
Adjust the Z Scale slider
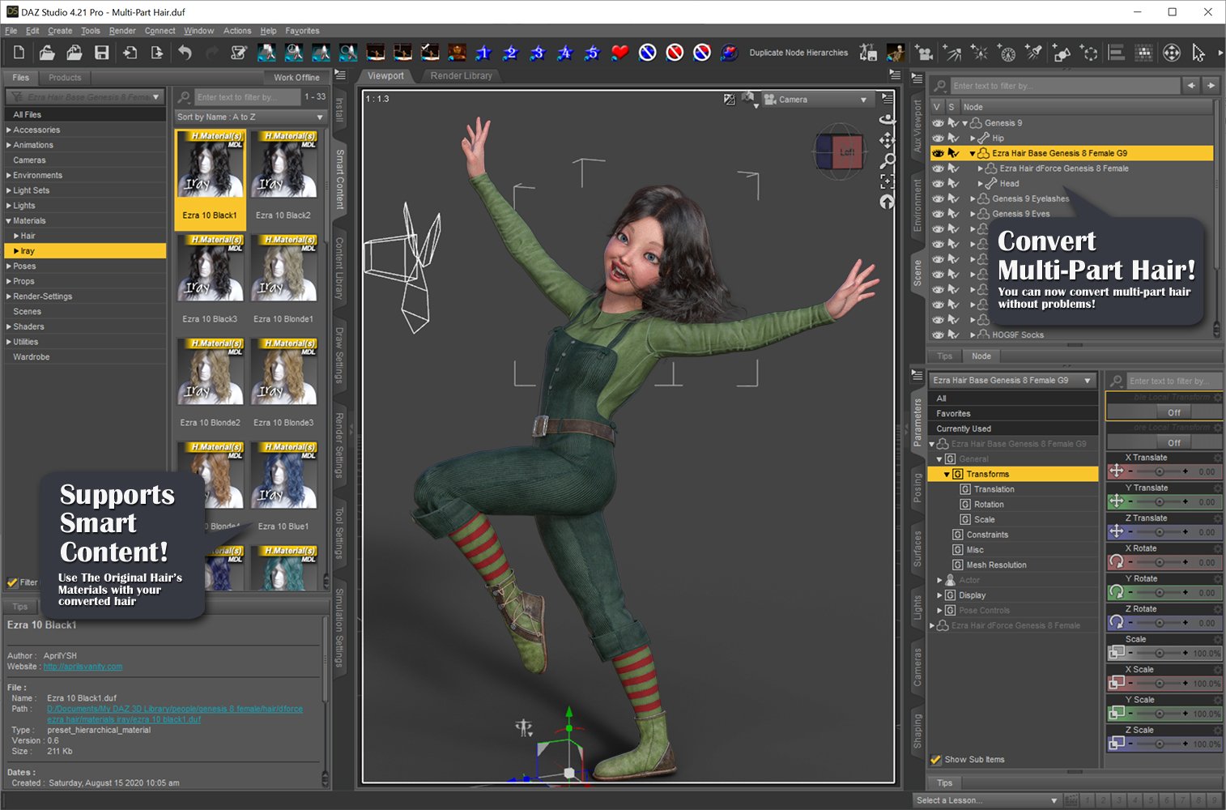point(1159,744)
